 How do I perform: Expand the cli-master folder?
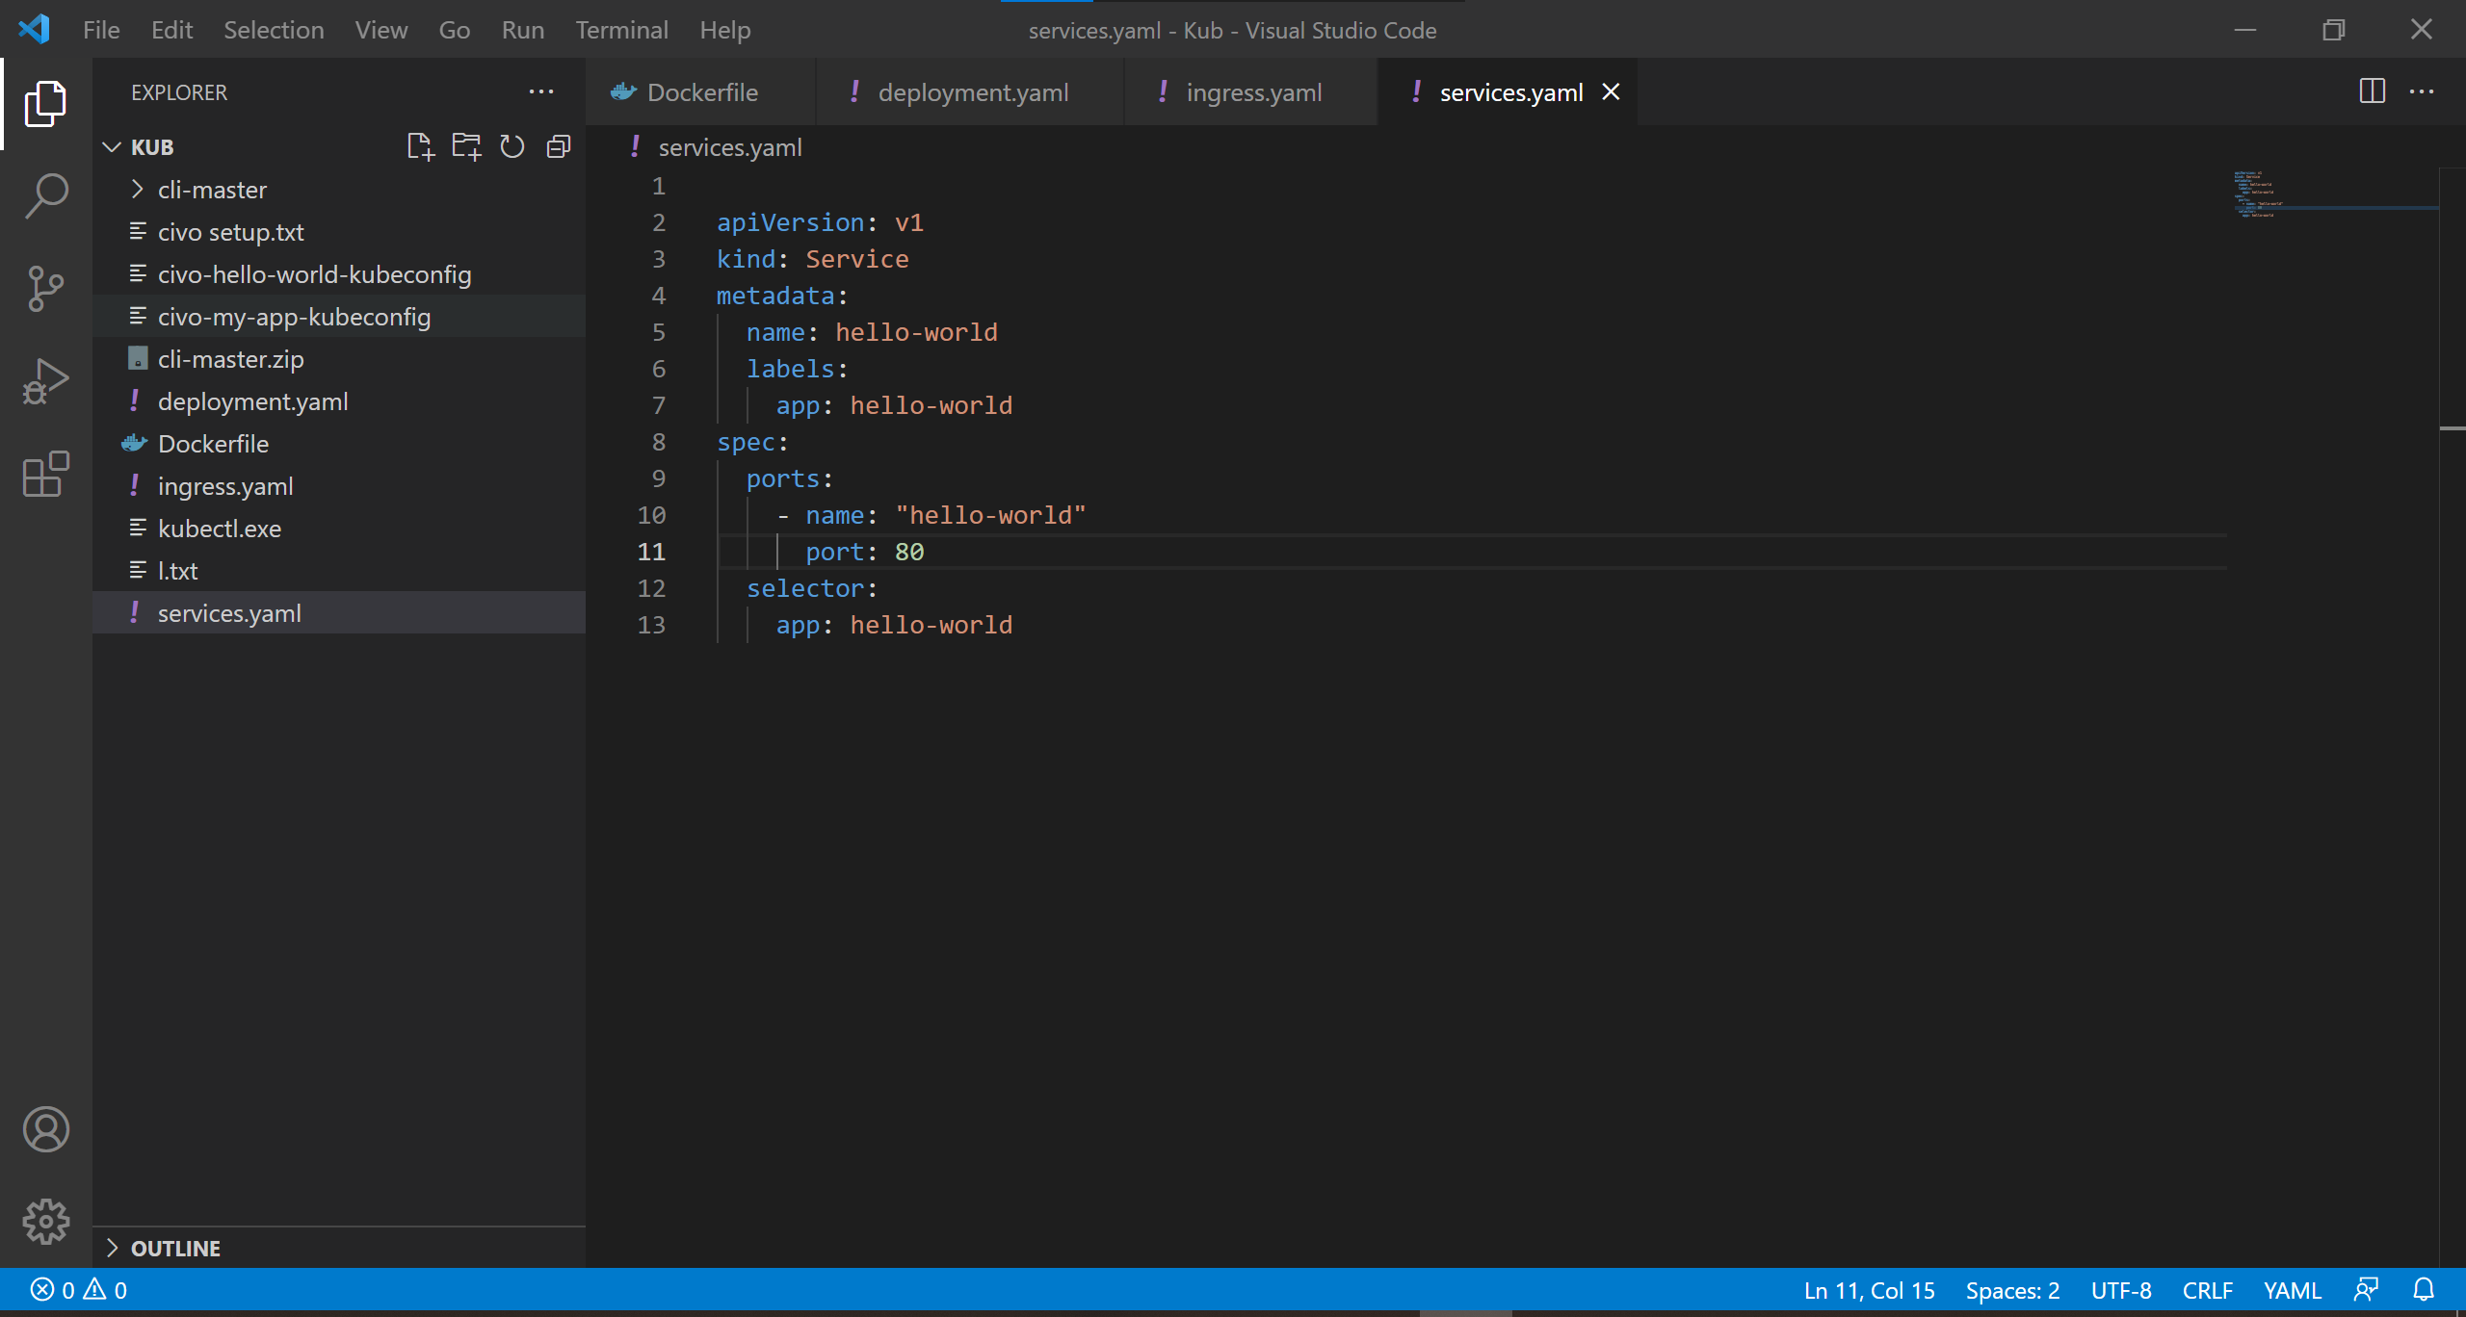click(138, 190)
